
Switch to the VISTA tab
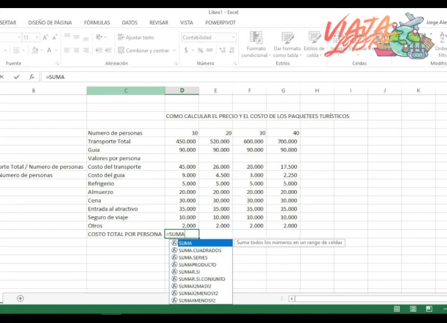(187, 22)
